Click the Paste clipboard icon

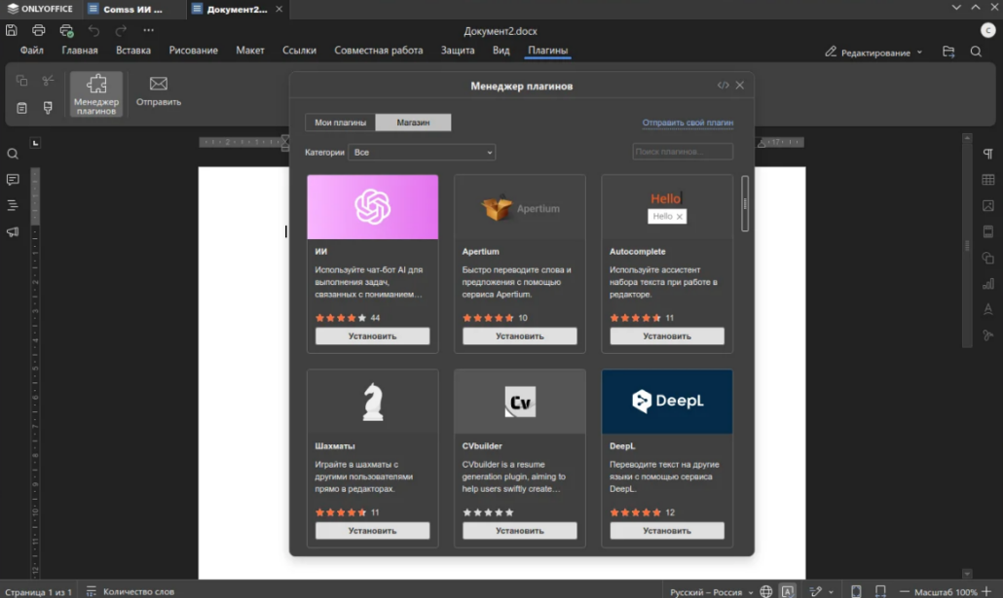(21, 108)
